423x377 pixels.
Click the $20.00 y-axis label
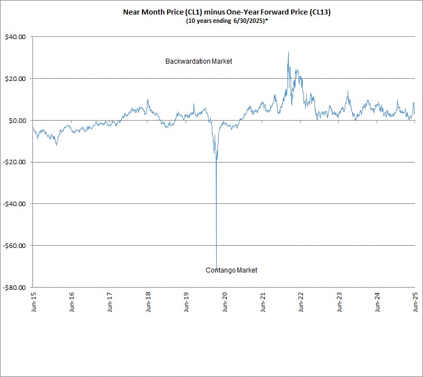16,79
